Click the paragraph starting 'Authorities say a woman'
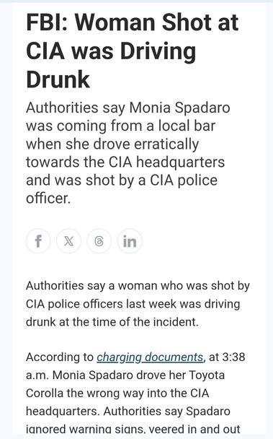Screen dimensions: 273x439 pyautogui.click(x=138, y=304)
